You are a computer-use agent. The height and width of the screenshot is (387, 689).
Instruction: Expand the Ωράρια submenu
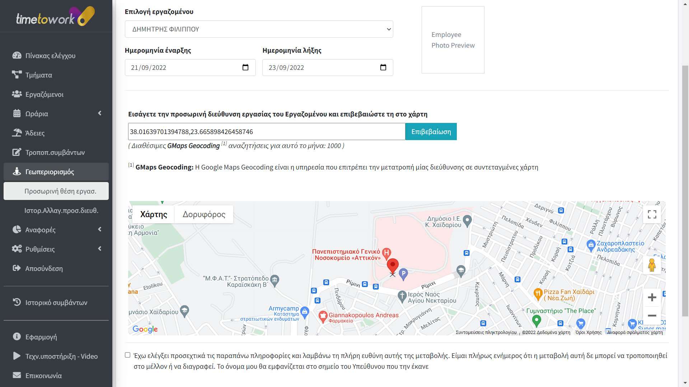(100, 113)
